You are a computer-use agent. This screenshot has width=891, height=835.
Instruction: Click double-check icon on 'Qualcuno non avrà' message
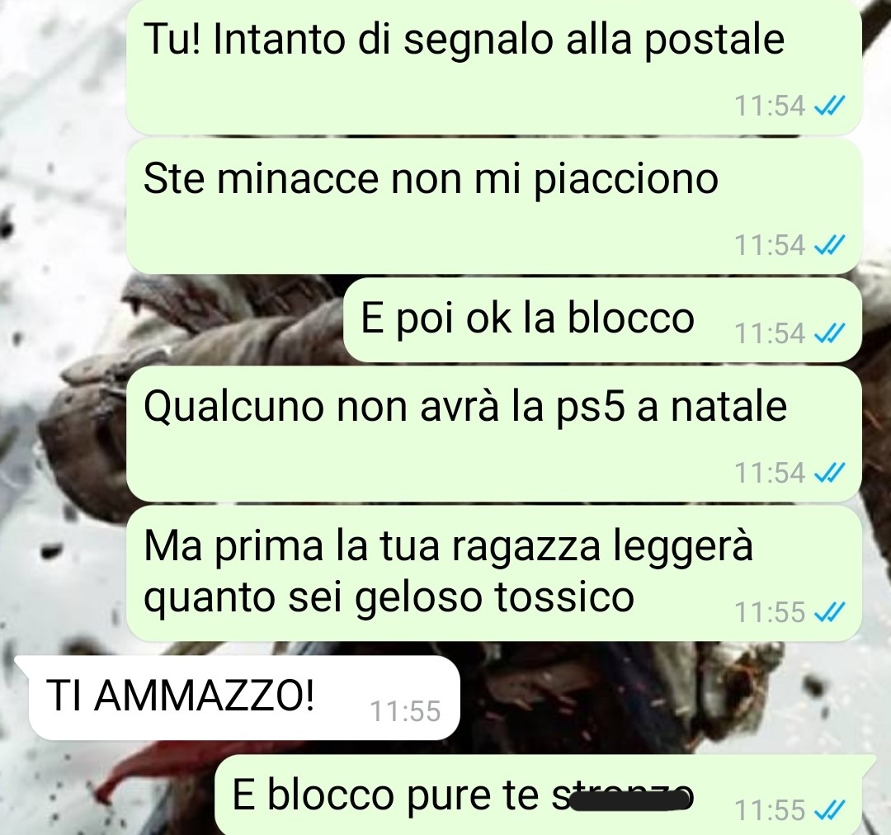[830, 472]
